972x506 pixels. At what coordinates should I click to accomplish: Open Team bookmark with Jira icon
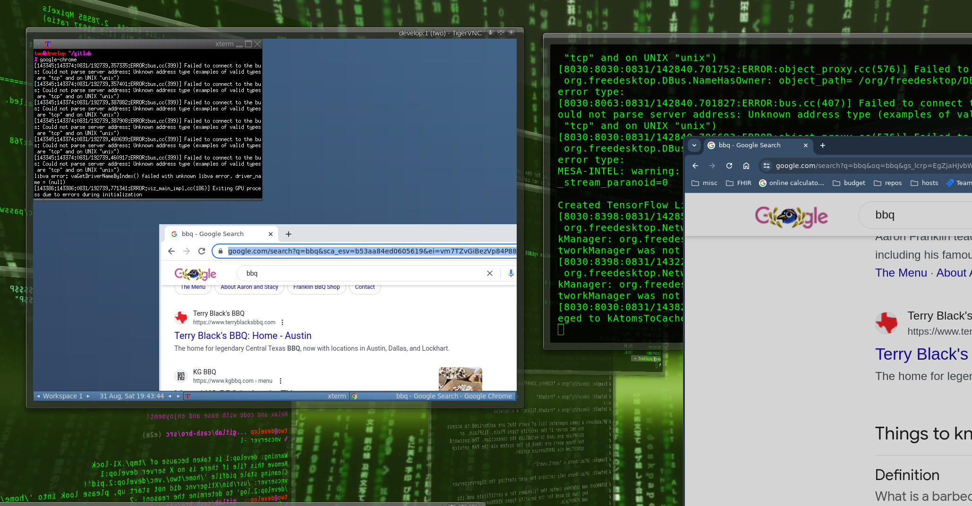tap(959, 183)
